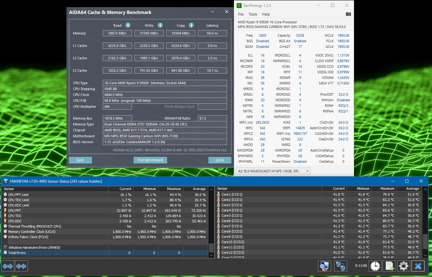Click the Average column header in right panel
The image size is (432, 277).
[x=409, y=188]
